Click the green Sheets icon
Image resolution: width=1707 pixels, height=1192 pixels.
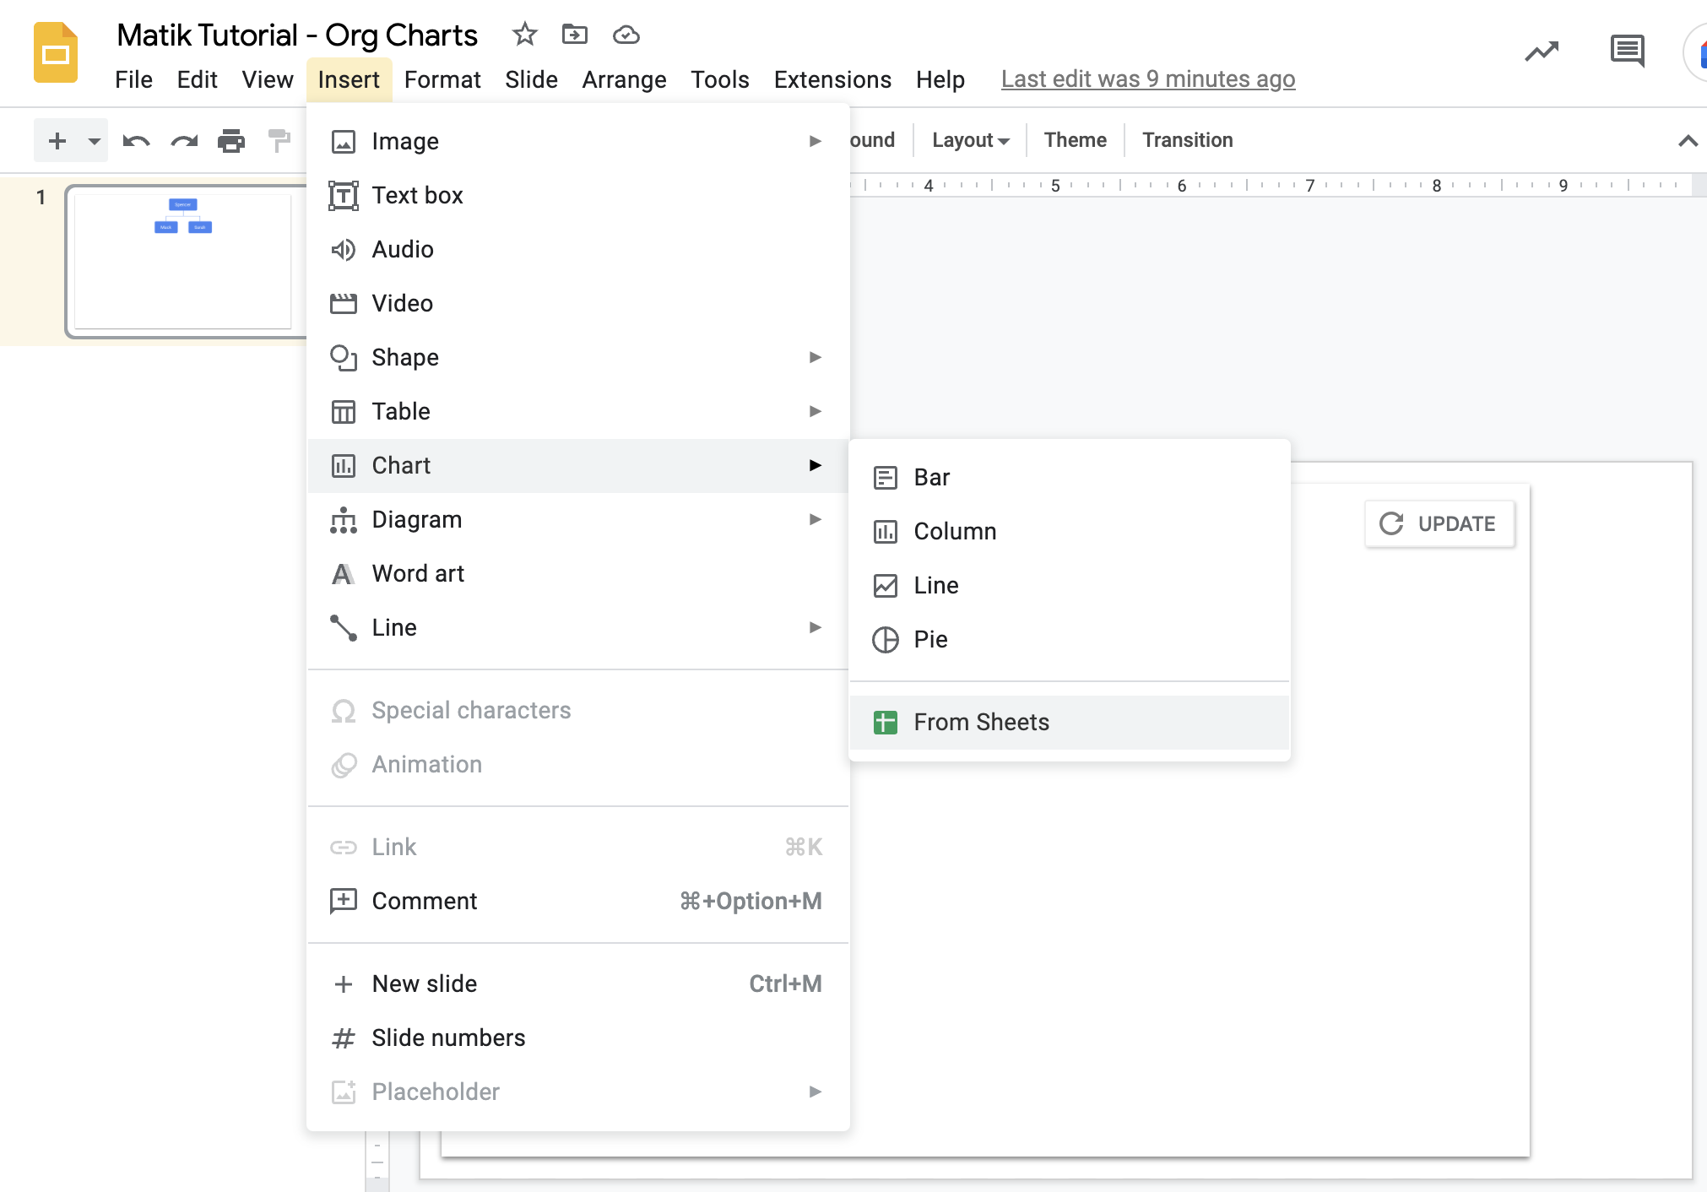(x=885, y=723)
